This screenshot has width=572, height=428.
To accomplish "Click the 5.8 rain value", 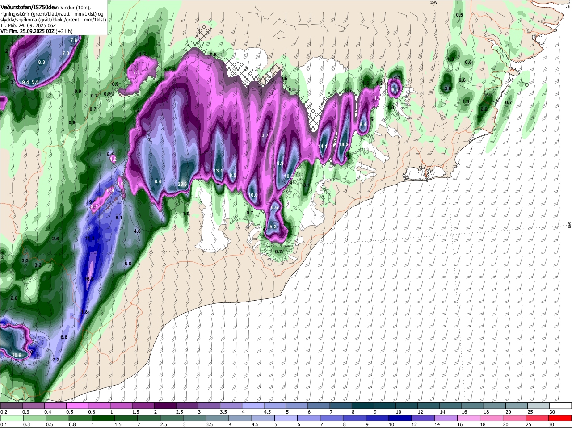I will point(128,264).
